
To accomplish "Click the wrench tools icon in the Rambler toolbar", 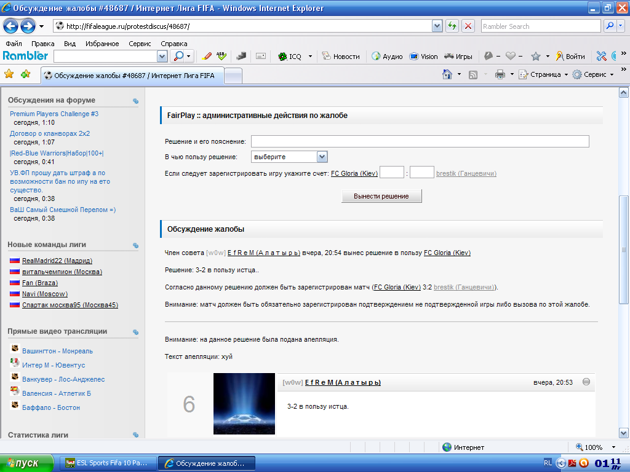I will [601, 56].
